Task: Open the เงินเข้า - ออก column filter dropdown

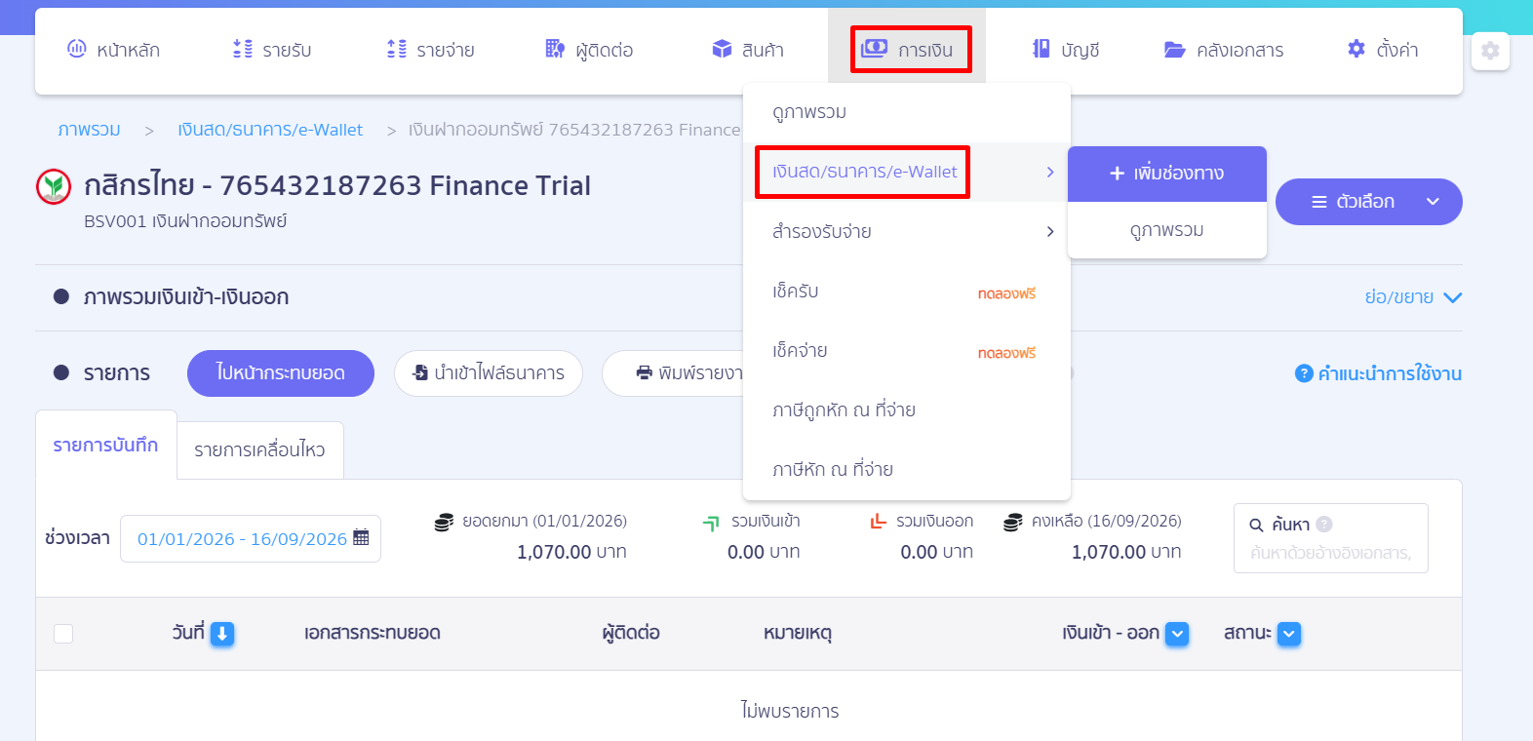Action: pyautogui.click(x=1177, y=634)
